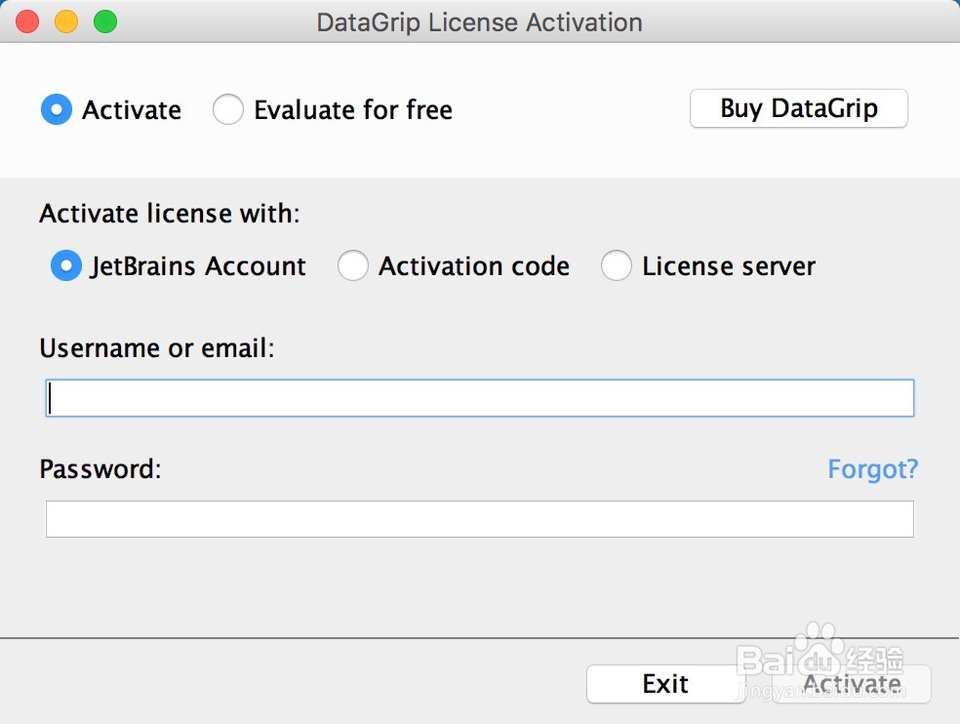Click the 'Activate license with:' heading

pos(170,214)
